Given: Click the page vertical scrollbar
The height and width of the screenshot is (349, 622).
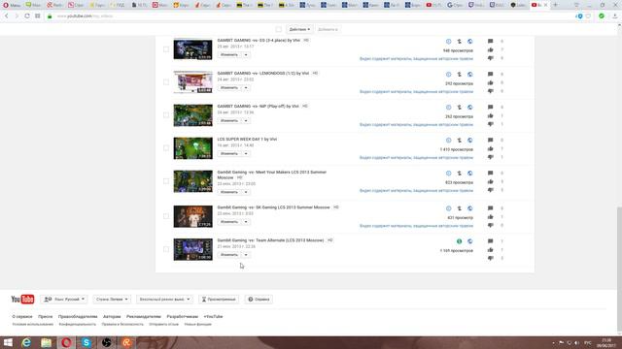Looking at the screenshot, I should pyautogui.click(x=619, y=270).
